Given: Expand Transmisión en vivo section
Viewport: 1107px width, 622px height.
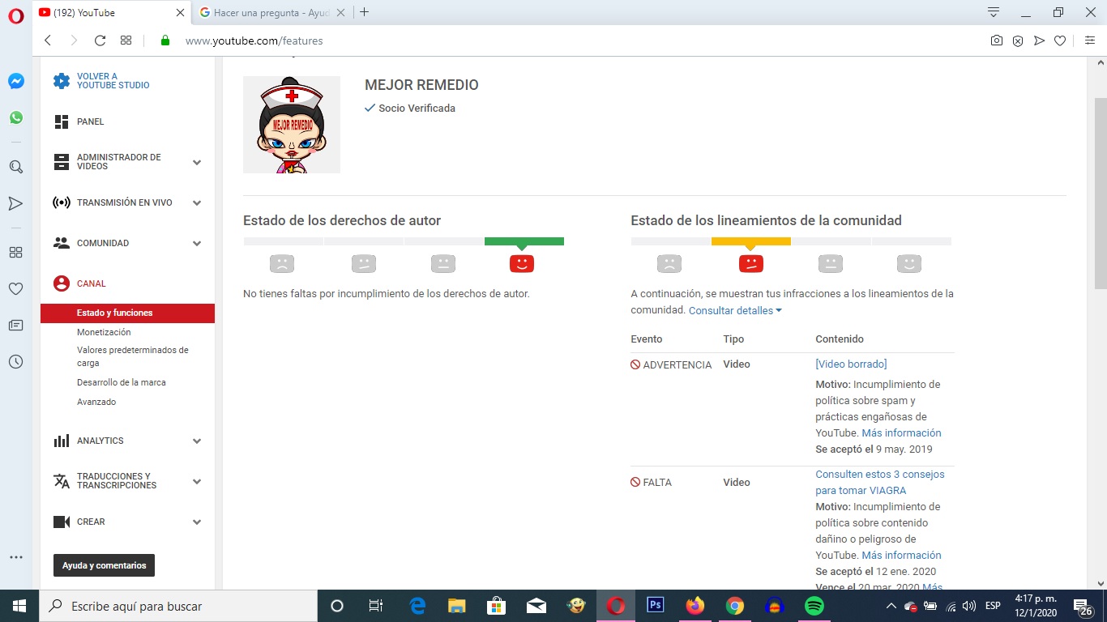Looking at the screenshot, I should coord(197,202).
